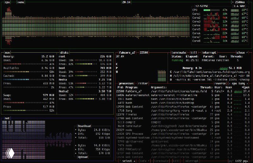Screen dimensions: 253x163
Task: Click the memory Used percentage meter
Action: [26, 64]
